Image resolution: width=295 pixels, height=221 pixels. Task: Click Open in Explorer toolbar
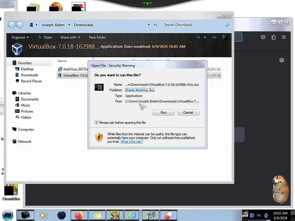45,37
